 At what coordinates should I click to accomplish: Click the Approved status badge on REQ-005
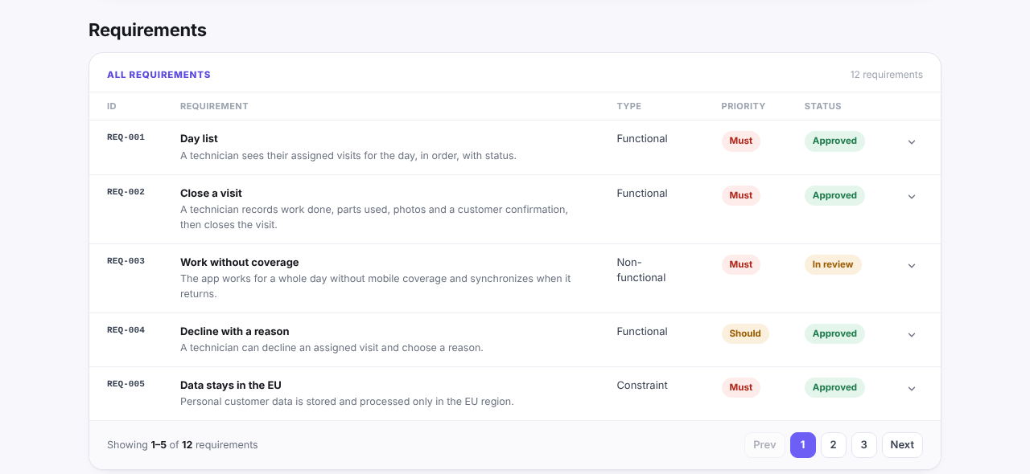coord(834,388)
